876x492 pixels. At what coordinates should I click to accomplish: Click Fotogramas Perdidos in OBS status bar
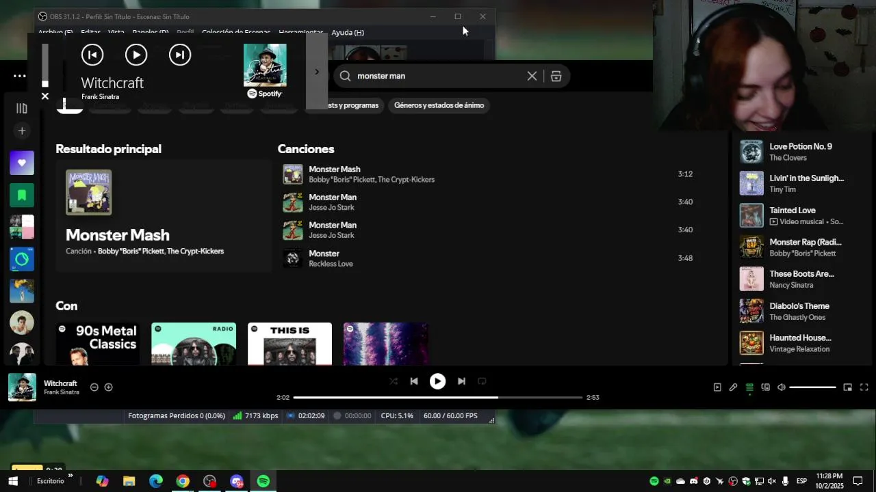coord(177,415)
